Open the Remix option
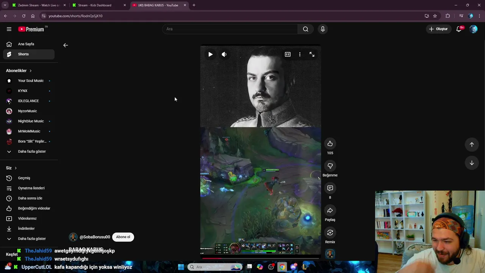The height and width of the screenshot is (273, 485). tap(330, 232)
